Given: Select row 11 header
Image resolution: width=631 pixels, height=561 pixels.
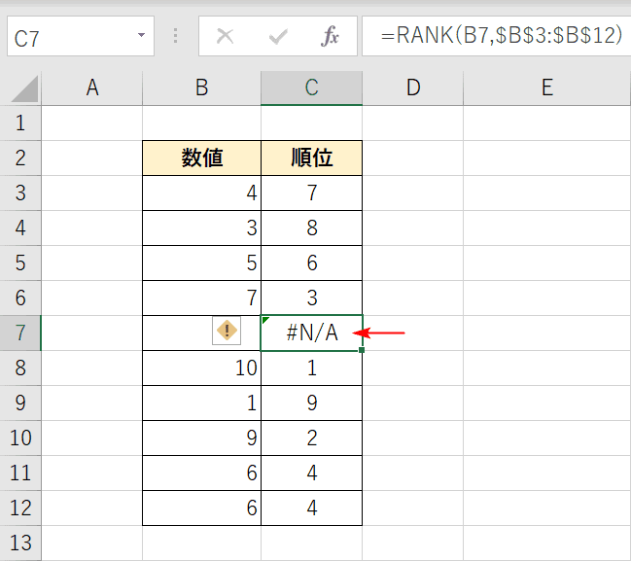Looking at the screenshot, I should [20, 473].
